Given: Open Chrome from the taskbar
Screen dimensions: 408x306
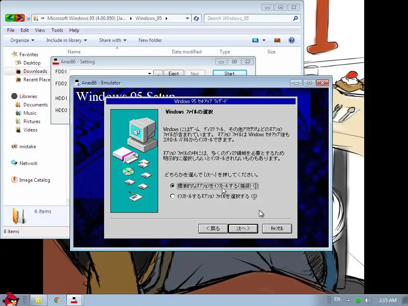Looking at the screenshot, I should click(57, 300).
